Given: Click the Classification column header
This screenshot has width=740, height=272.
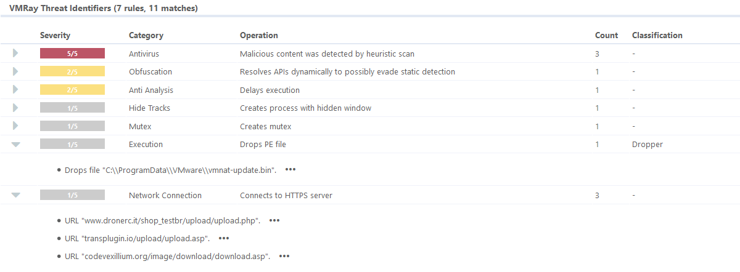Looking at the screenshot, I should coord(657,35).
